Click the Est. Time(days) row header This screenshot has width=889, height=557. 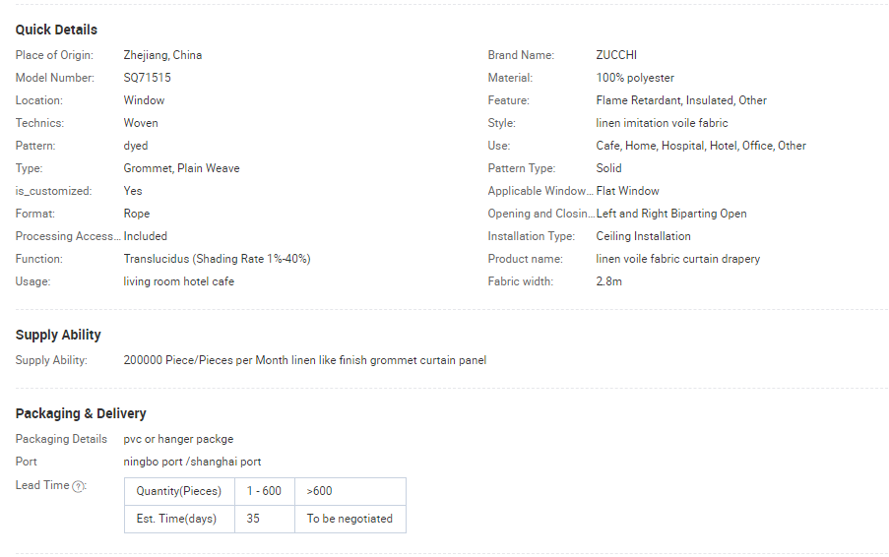click(x=179, y=519)
